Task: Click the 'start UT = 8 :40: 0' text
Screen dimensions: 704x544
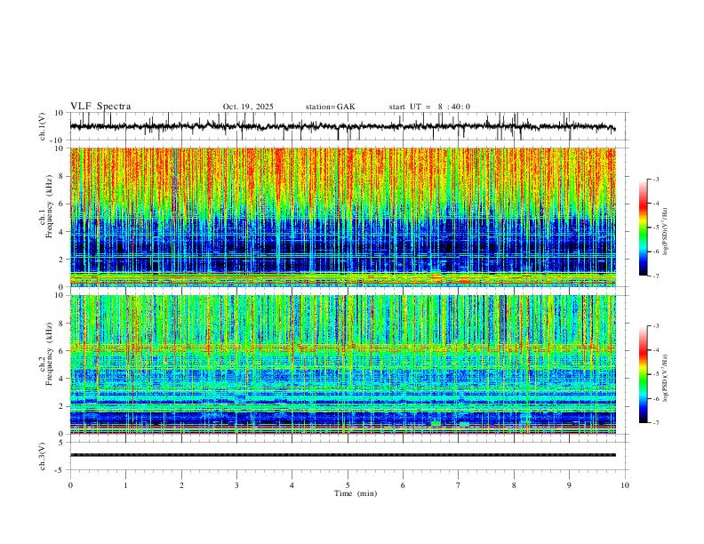Action: click(x=429, y=107)
